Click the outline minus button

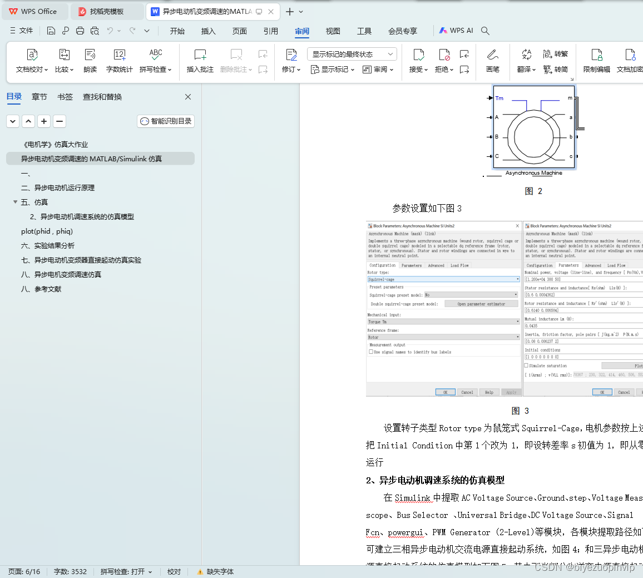[x=60, y=121]
